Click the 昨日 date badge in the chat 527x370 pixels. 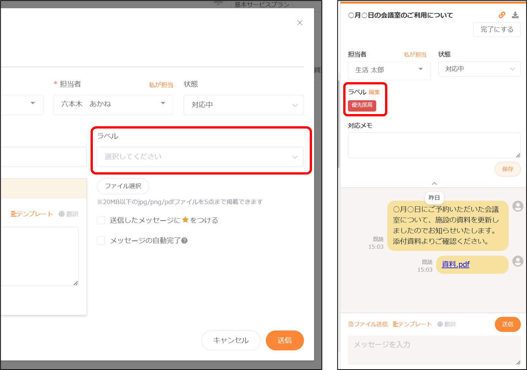point(434,198)
